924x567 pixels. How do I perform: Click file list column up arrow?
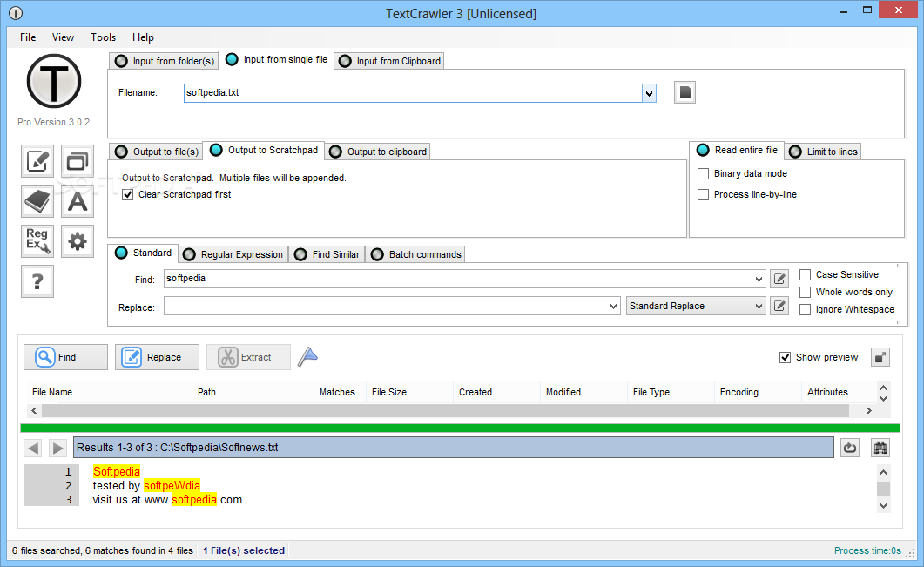883,388
